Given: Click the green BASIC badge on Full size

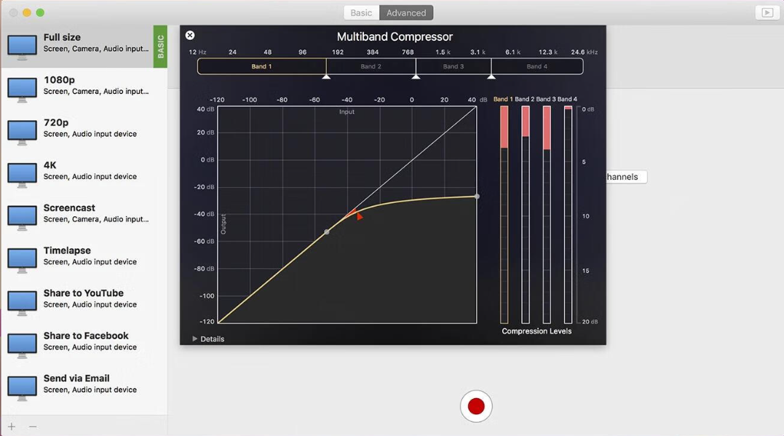Looking at the screenshot, I should tap(160, 47).
